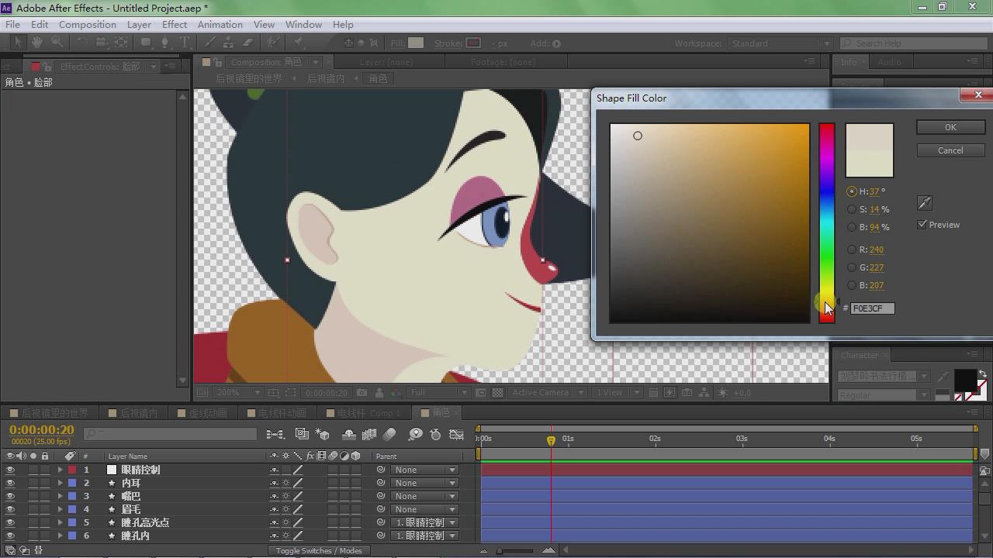This screenshot has height=558, width=993.
Task: Enable Motion Blur timeline switch
Action: pyautogui.click(x=389, y=435)
